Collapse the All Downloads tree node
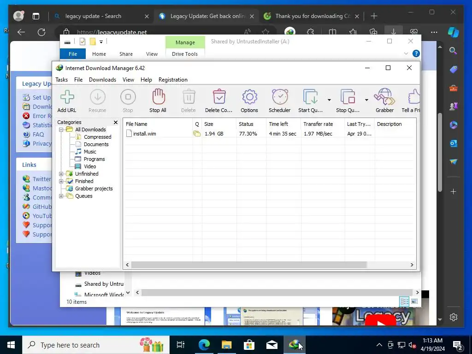Image resolution: width=472 pixels, height=354 pixels. tap(61, 130)
